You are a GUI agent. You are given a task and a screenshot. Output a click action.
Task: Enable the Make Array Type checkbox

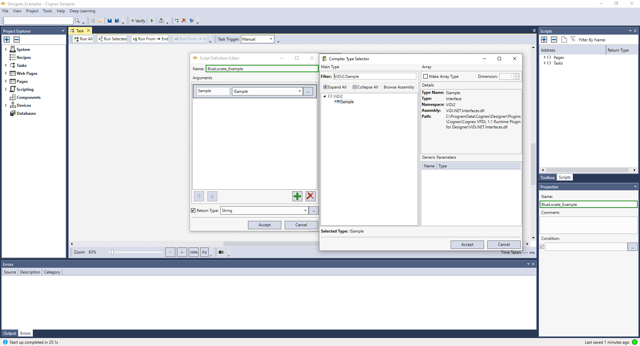[425, 77]
